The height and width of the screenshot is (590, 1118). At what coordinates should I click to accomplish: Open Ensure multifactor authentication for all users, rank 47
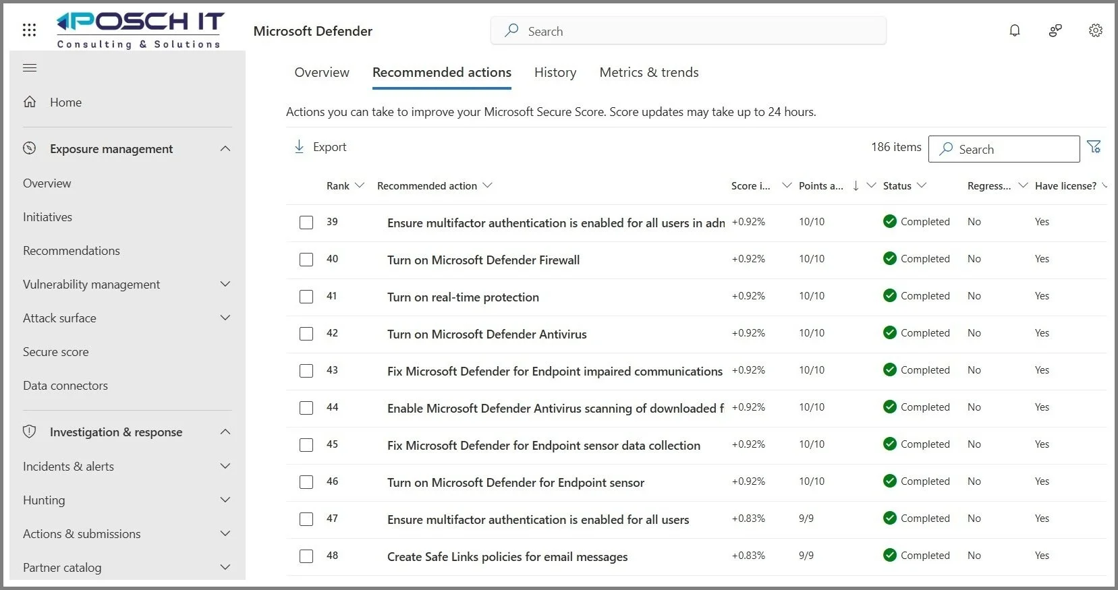pos(538,519)
